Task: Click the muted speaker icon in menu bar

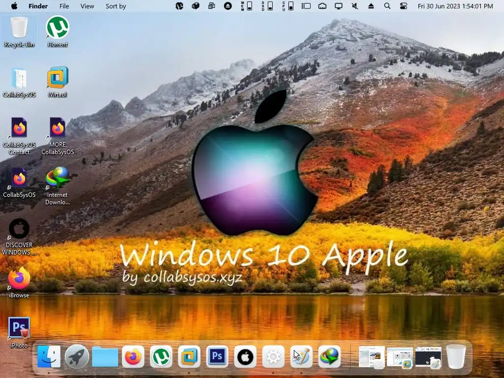Action: (x=354, y=6)
